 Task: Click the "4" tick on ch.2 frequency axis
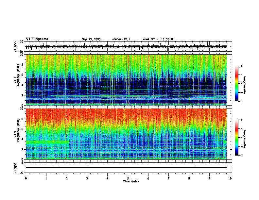[x=23, y=139]
